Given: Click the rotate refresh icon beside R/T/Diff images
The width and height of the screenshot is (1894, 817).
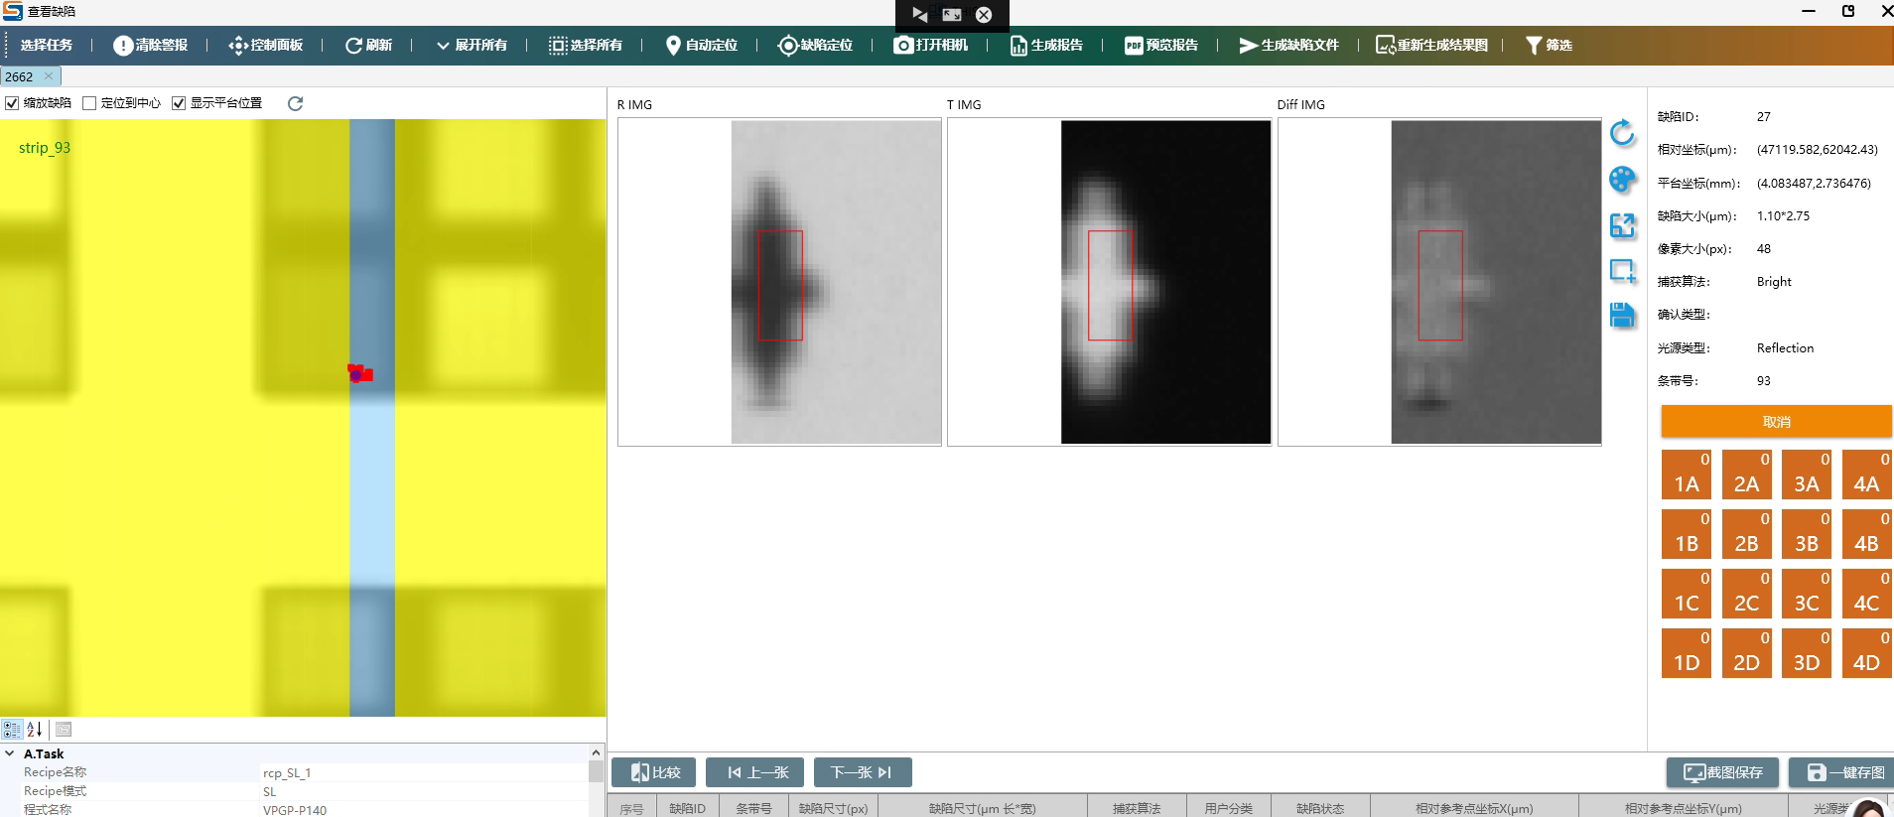Looking at the screenshot, I should (x=1622, y=133).
